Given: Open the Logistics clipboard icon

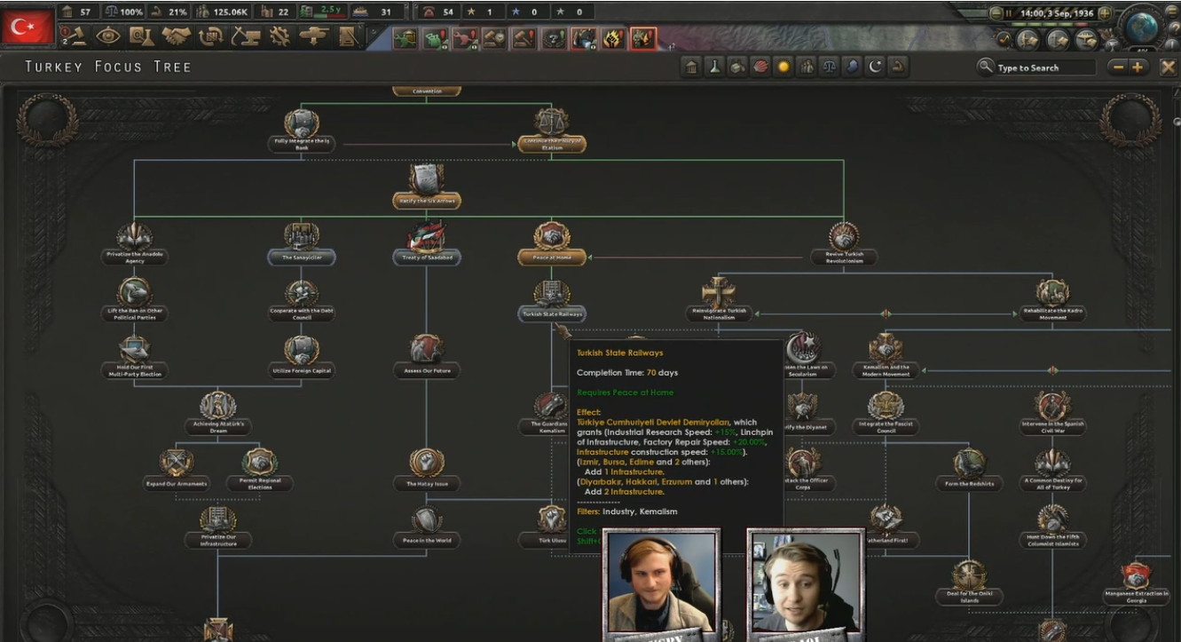Looking at the screenshot, I should pyautogui.click(x=349, y=36).
